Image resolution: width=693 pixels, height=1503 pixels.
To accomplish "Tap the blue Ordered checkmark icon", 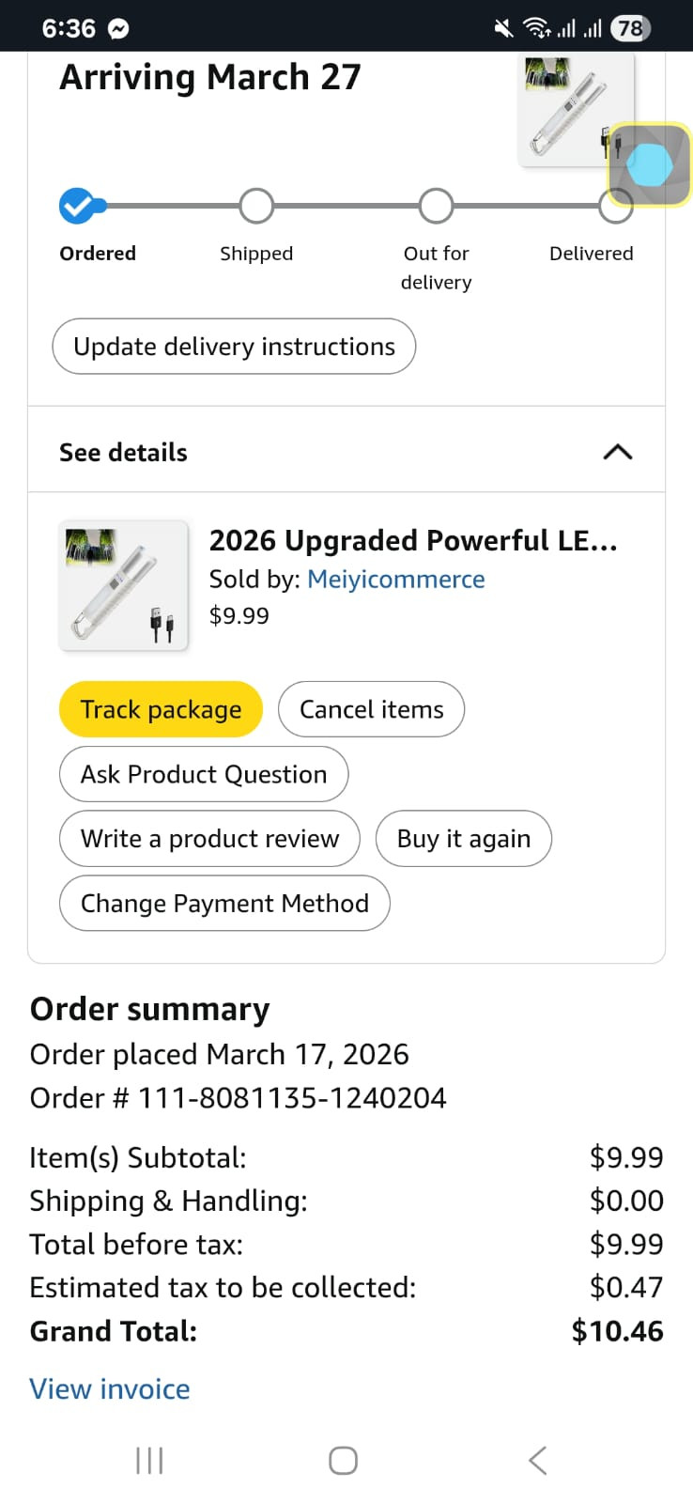I will pyautogui.click(x=77, y=206).
